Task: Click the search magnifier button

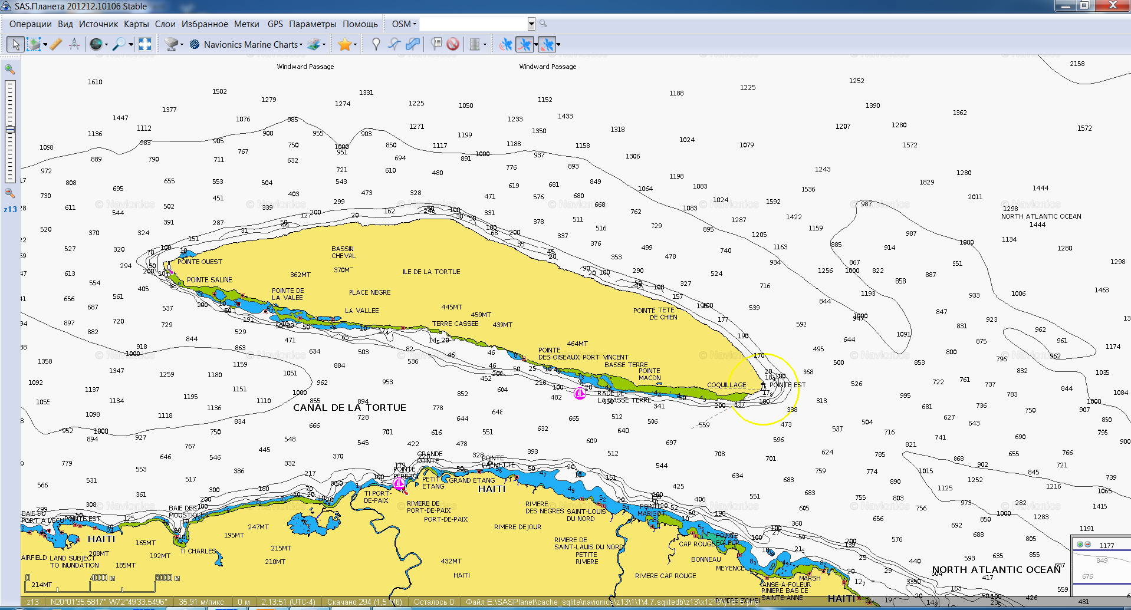Action: pos(543,24)
